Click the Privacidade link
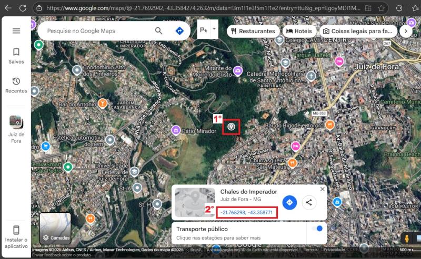 pos(334,250)
